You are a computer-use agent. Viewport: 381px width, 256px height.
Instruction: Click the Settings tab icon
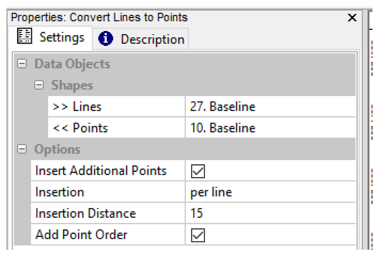[24, 36]
